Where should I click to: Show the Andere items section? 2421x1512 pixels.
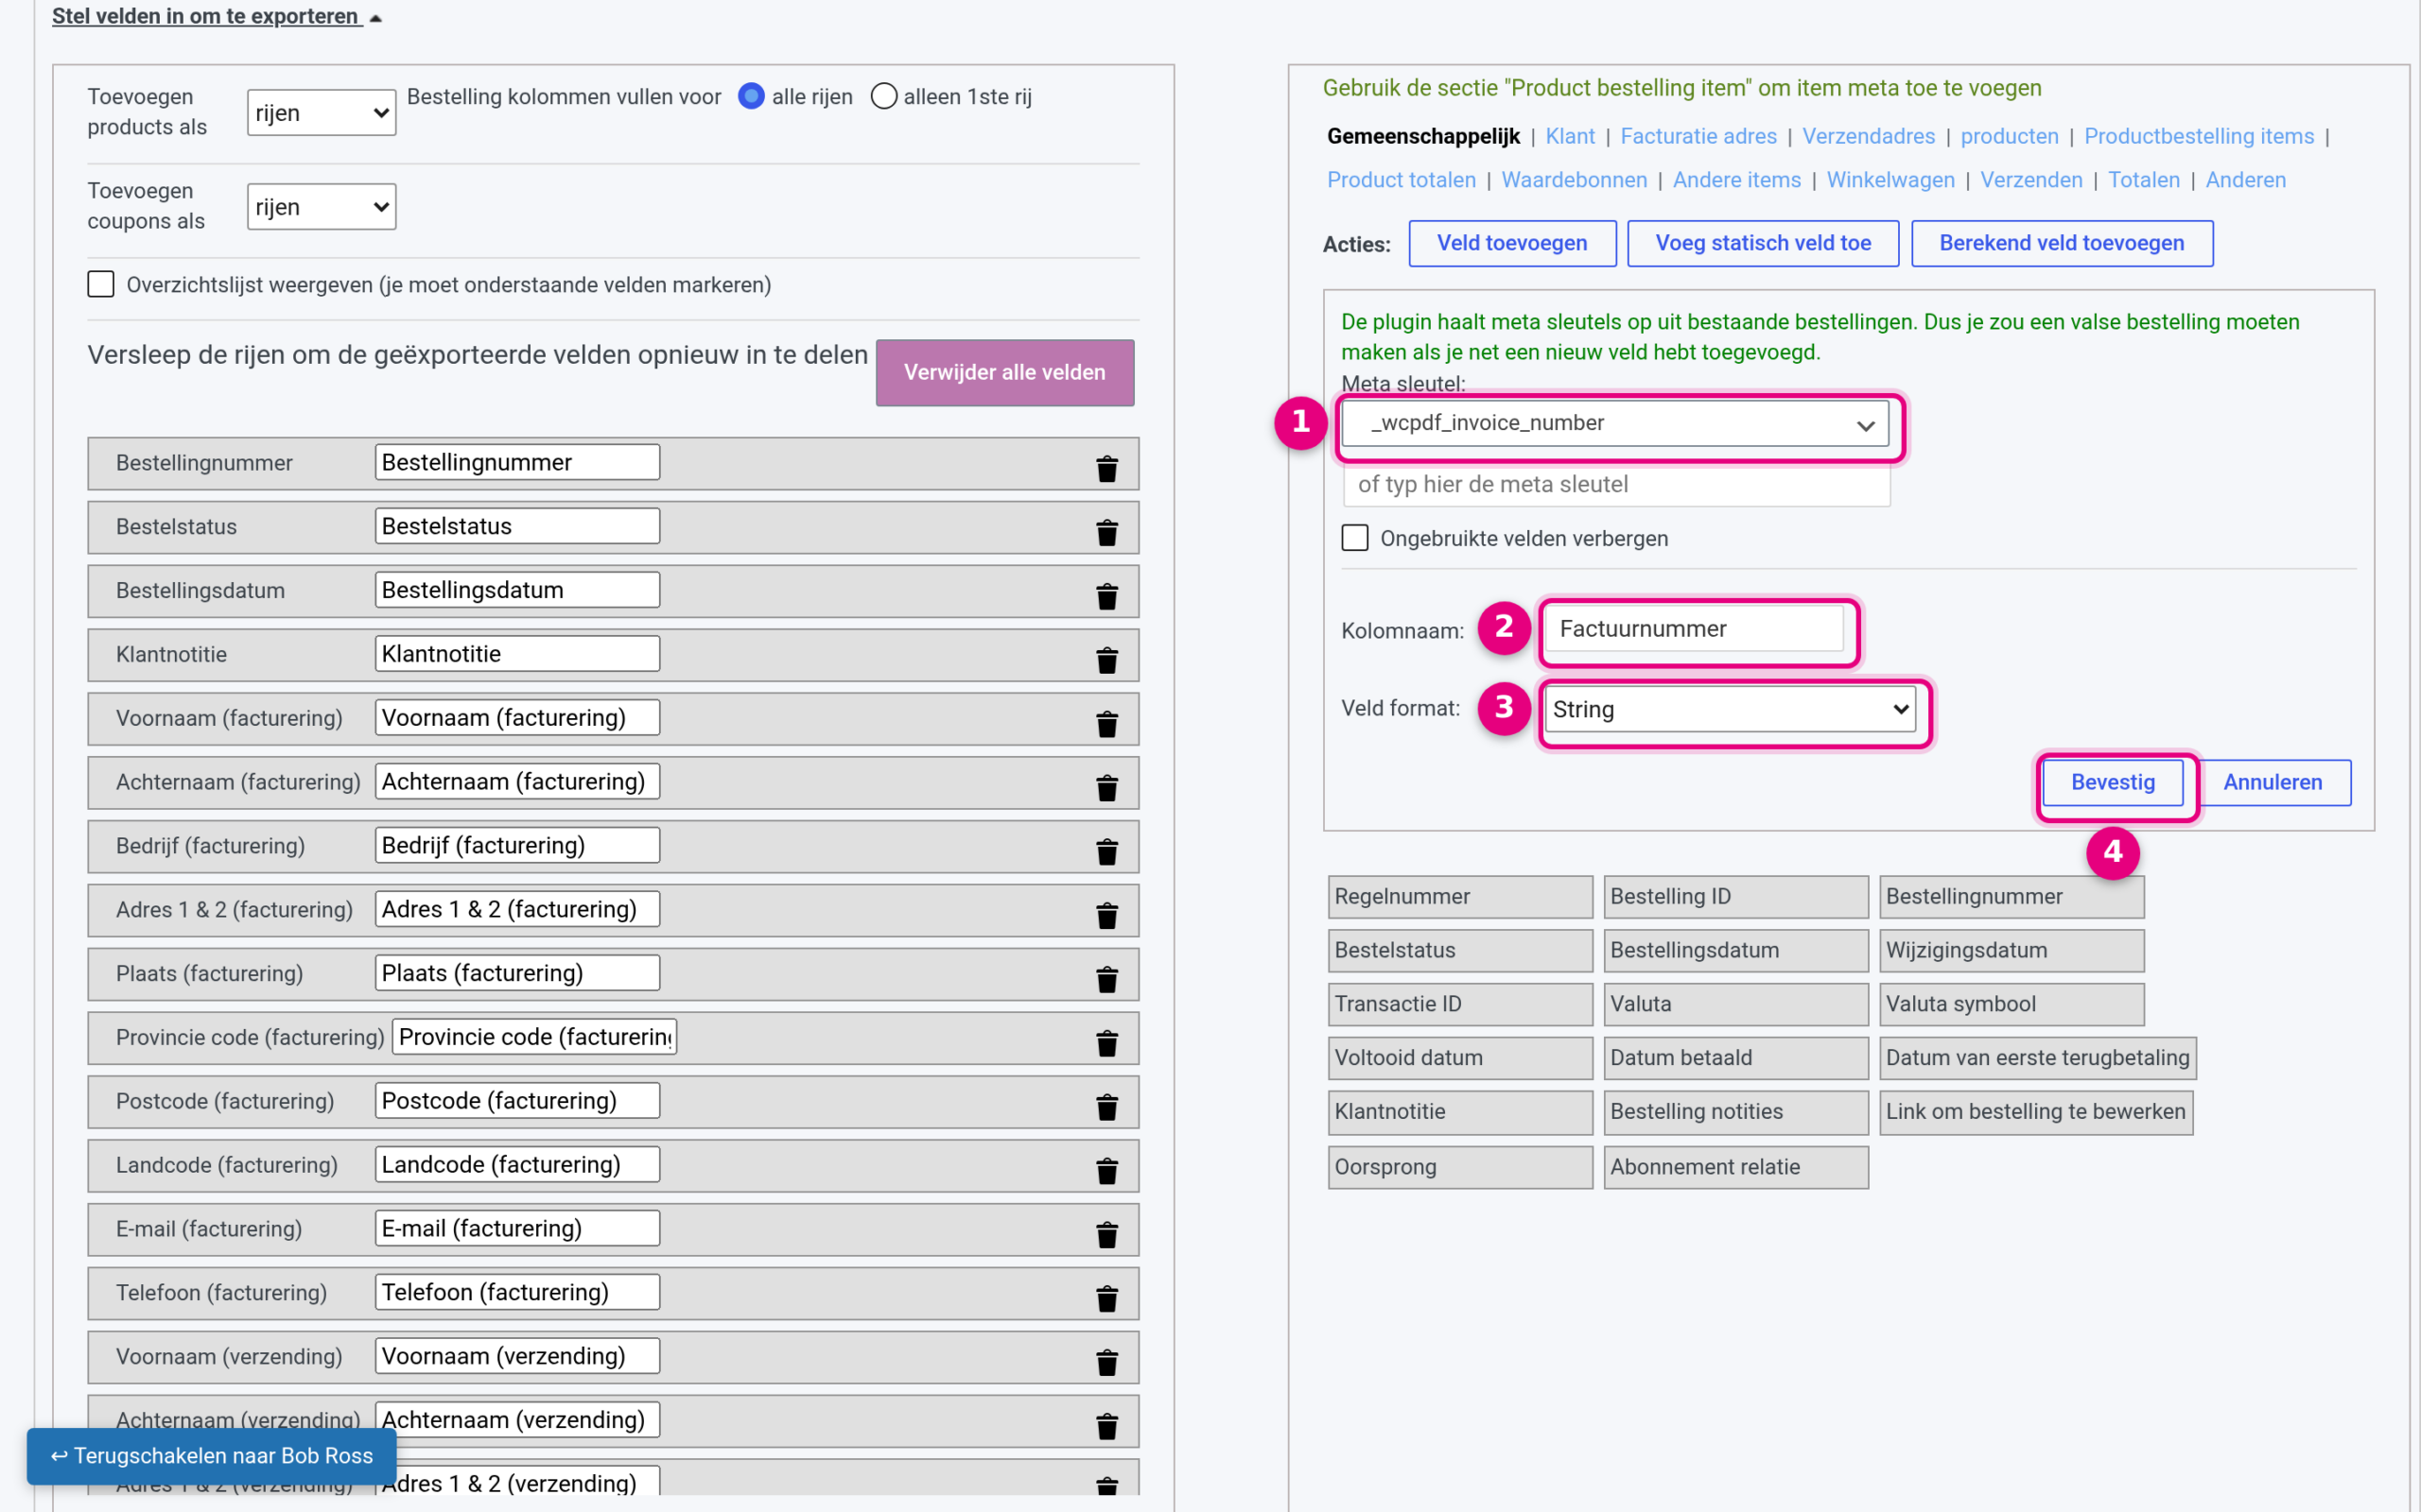click(1736, 180)
